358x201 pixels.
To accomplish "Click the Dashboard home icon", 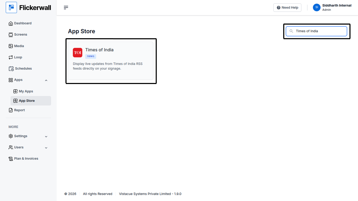I will click(x=11, y=24).
